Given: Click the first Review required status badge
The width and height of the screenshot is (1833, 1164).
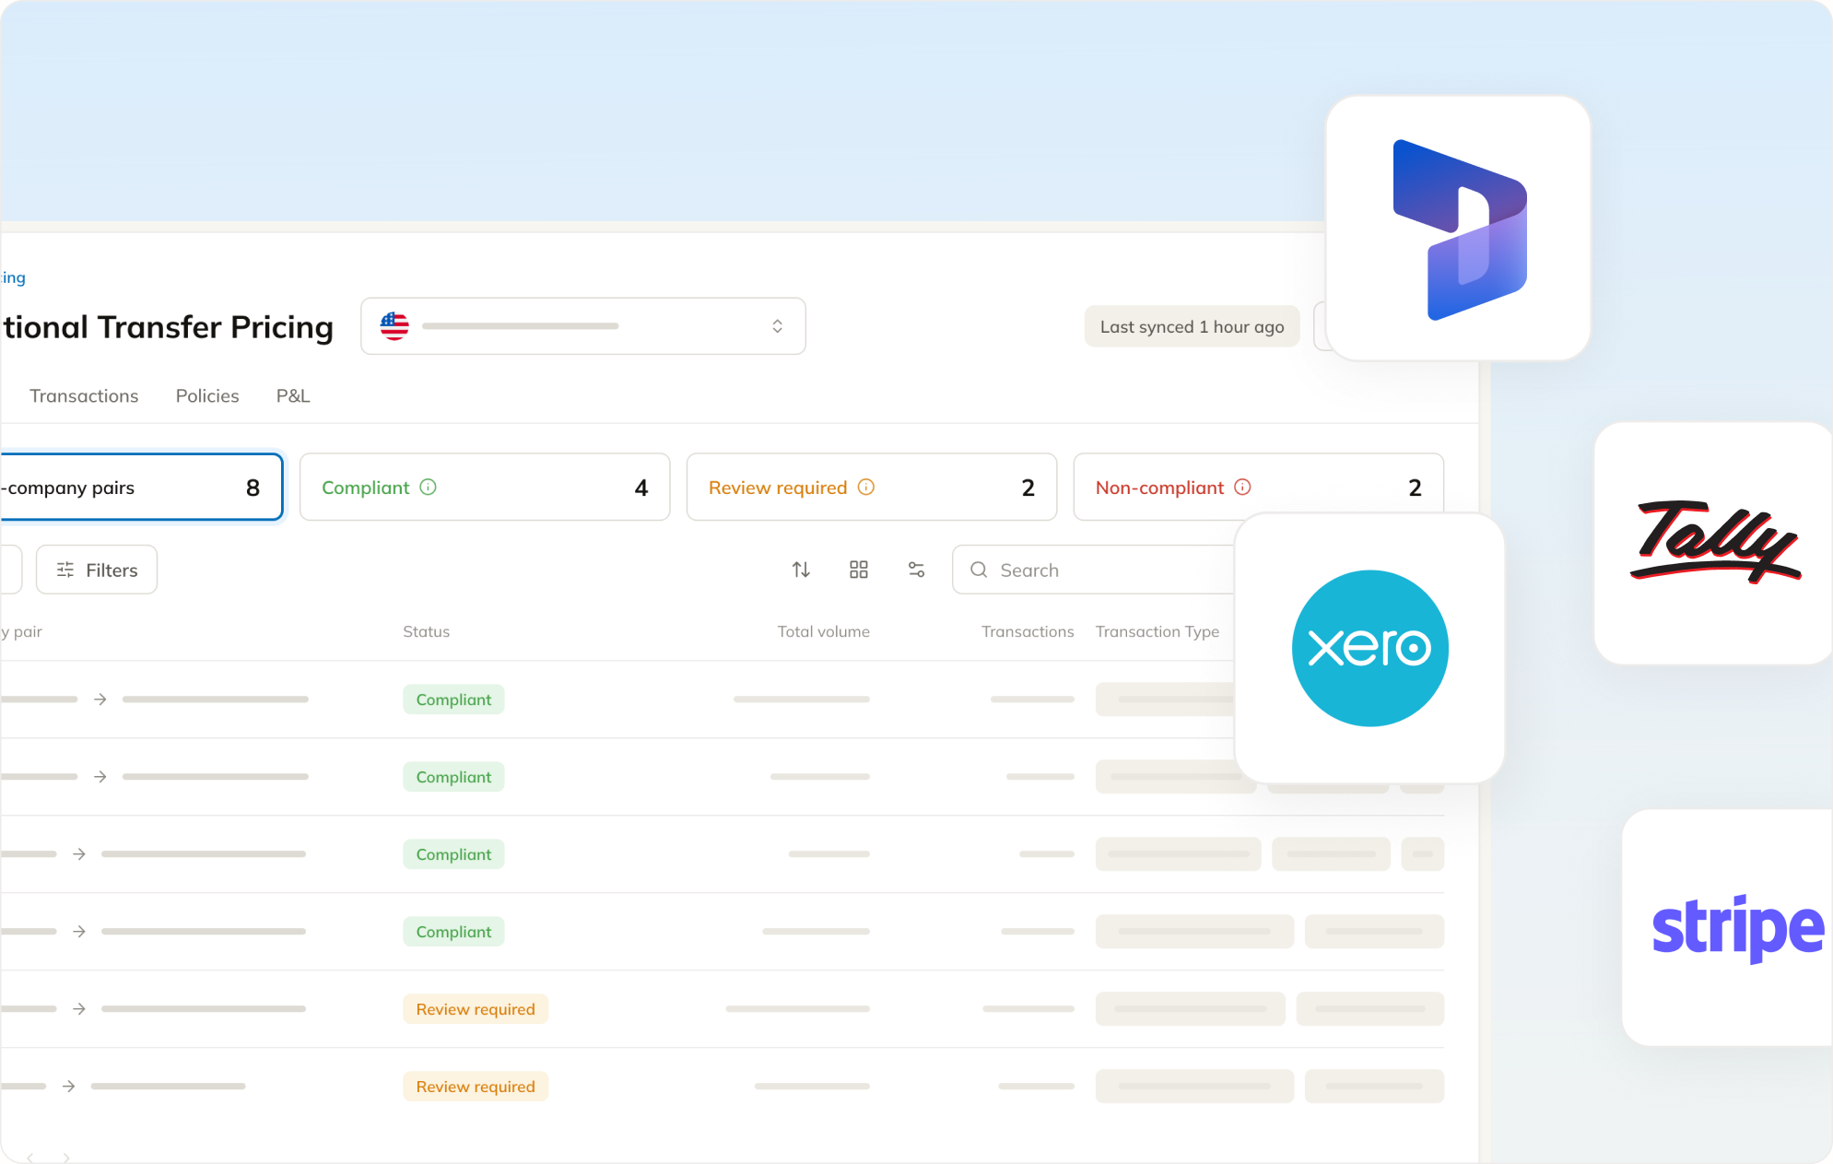Looking at the screenshot, I should [476, 1009].
